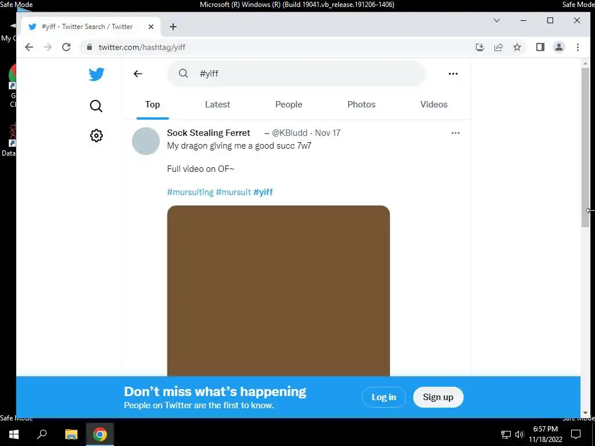Open the volume speaker icon in tray

click(x=519, y=434)
